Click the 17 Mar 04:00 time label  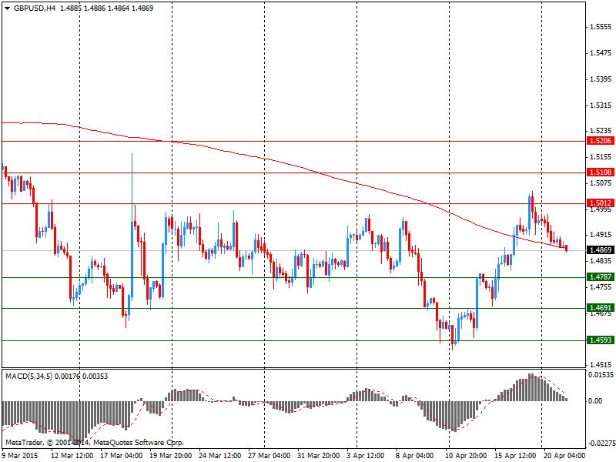click(122, 456)
